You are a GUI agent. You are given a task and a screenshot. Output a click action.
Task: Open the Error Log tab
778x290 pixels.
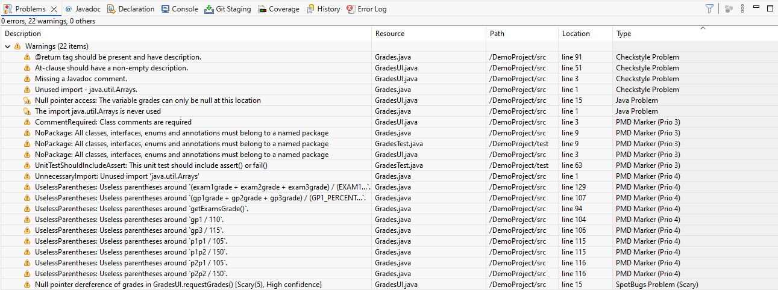(367, 9)
